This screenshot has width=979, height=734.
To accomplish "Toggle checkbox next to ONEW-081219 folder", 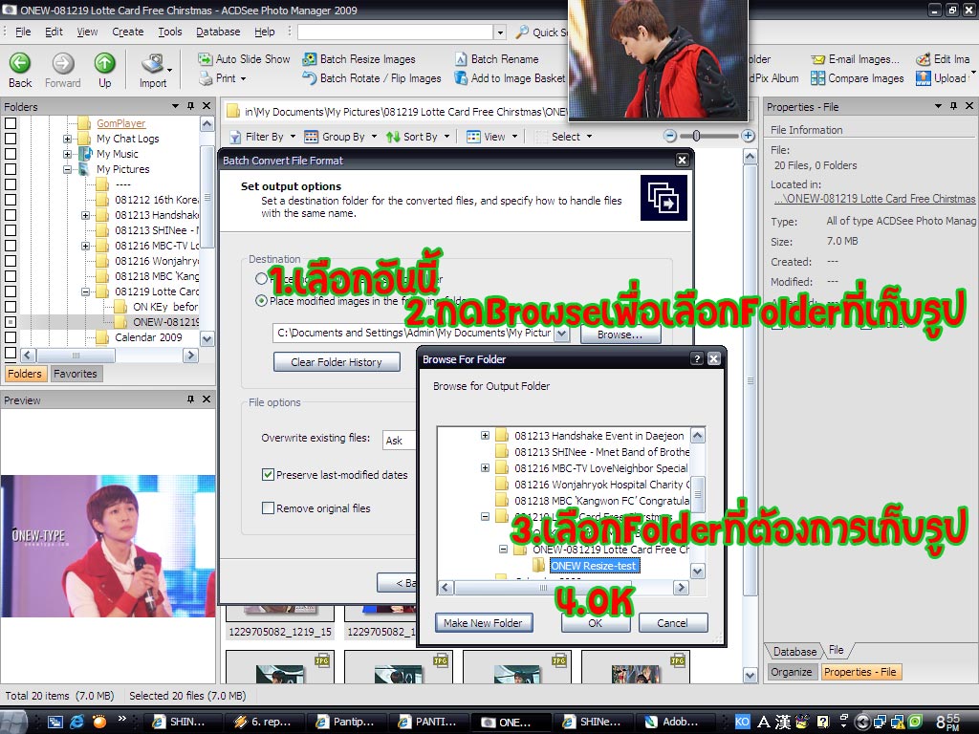I will (11, 322).
